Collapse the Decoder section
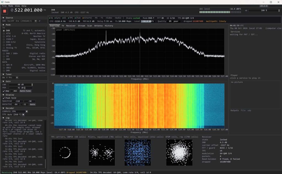The height and width of the screenshot is (174, 282). coord(3,108)
